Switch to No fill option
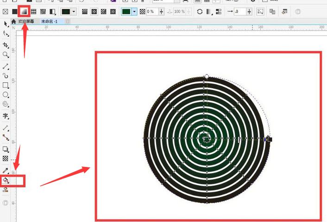327x222 pixels. tap(5, 11)
